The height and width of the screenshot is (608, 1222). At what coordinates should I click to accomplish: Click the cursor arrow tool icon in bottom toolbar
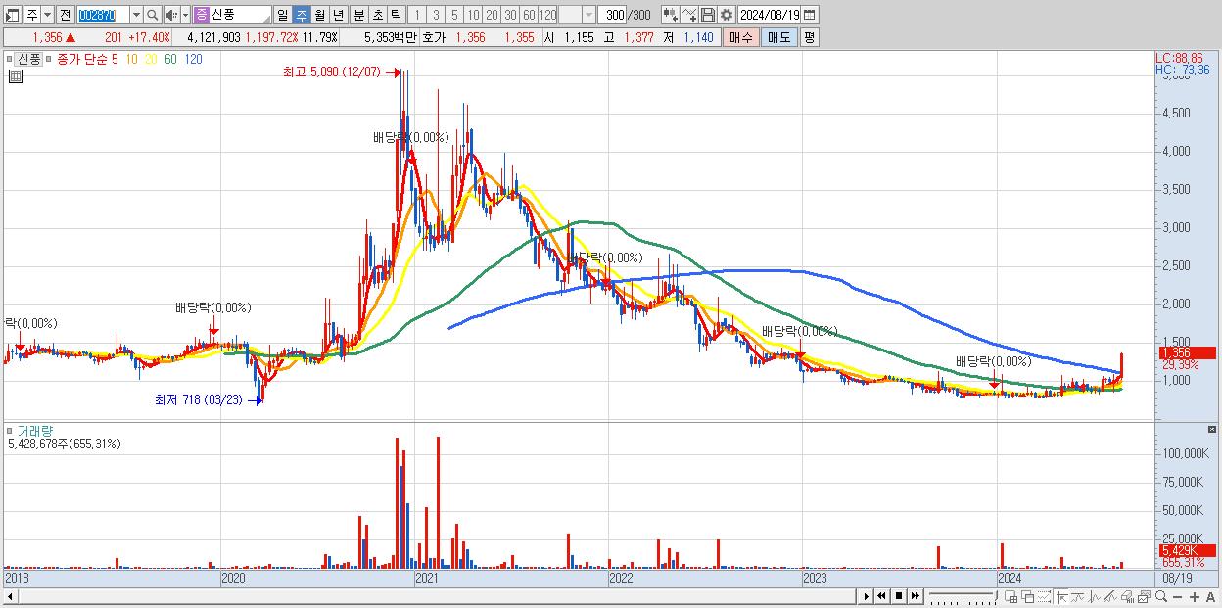click(x=1061, y=596)
